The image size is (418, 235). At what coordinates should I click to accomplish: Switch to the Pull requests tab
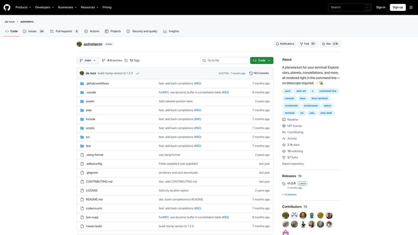point(64,31)
